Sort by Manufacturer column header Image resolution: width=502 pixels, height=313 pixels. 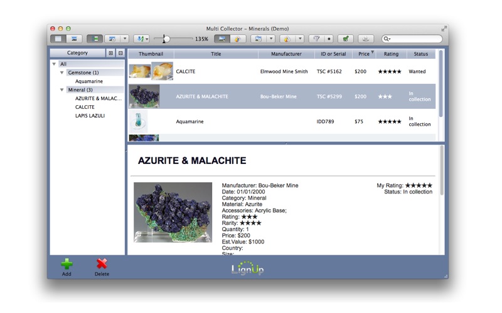tap(286, 54)
